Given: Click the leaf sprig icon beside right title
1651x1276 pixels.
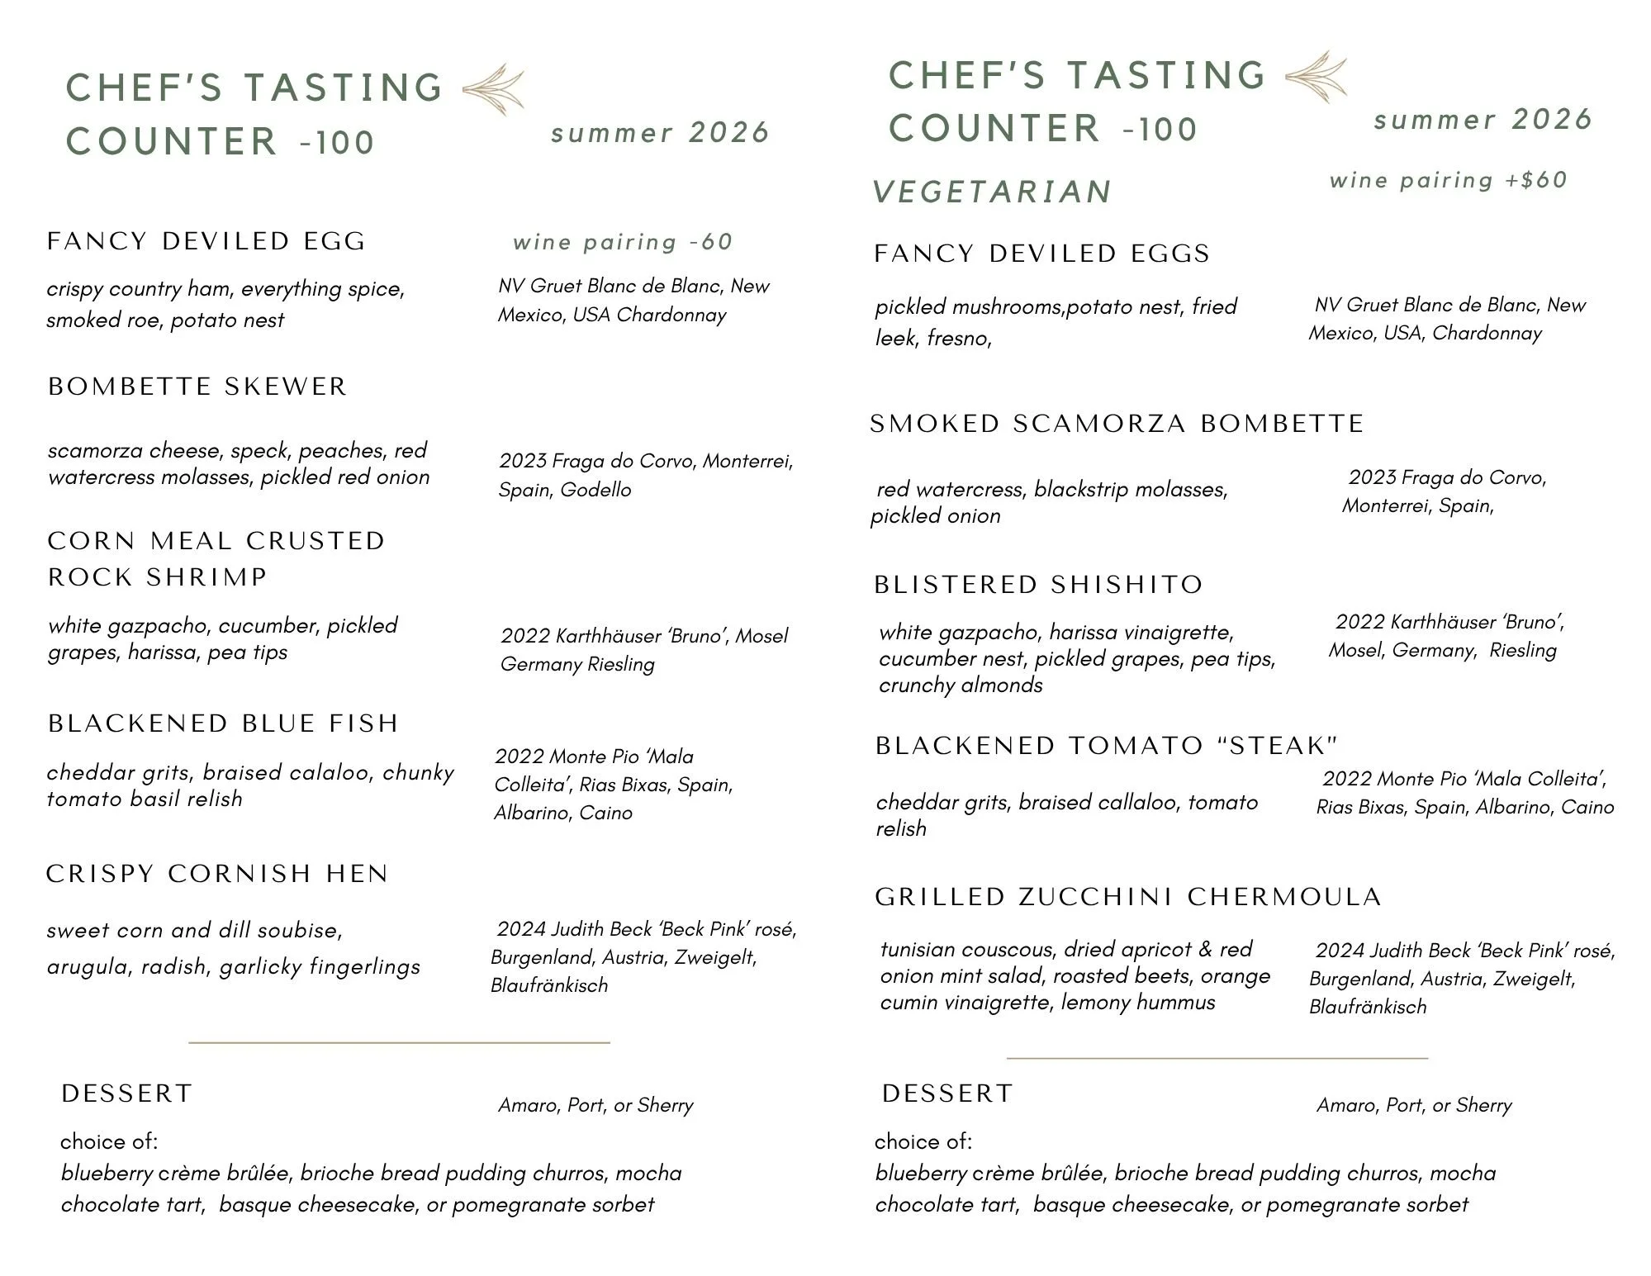Looking at the screenshot, I should tap(1316, 77).
